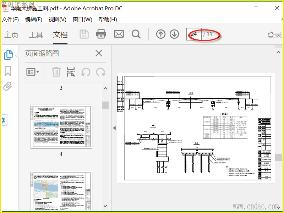
Task: Click document view scrollbar handle
Action: 278,157
